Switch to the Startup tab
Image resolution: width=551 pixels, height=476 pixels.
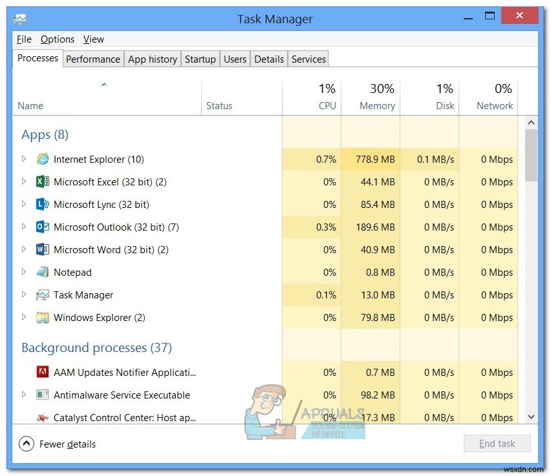(200, 59)
